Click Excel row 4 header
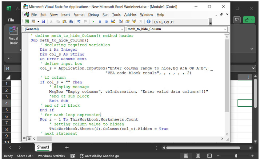260x160 pixels. 6,103
